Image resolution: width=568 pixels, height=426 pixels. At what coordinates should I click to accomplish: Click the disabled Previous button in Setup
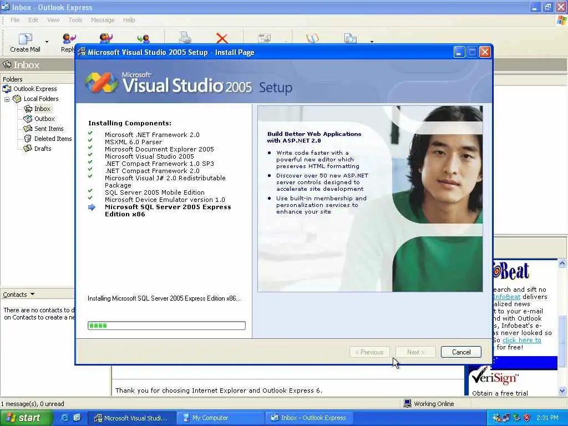pos(369,352)
